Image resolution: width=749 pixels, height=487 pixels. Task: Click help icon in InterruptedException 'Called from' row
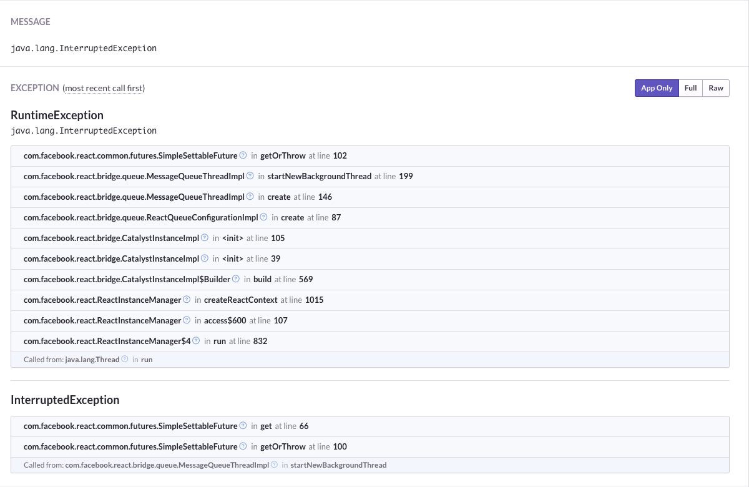(x=275, y=465)
